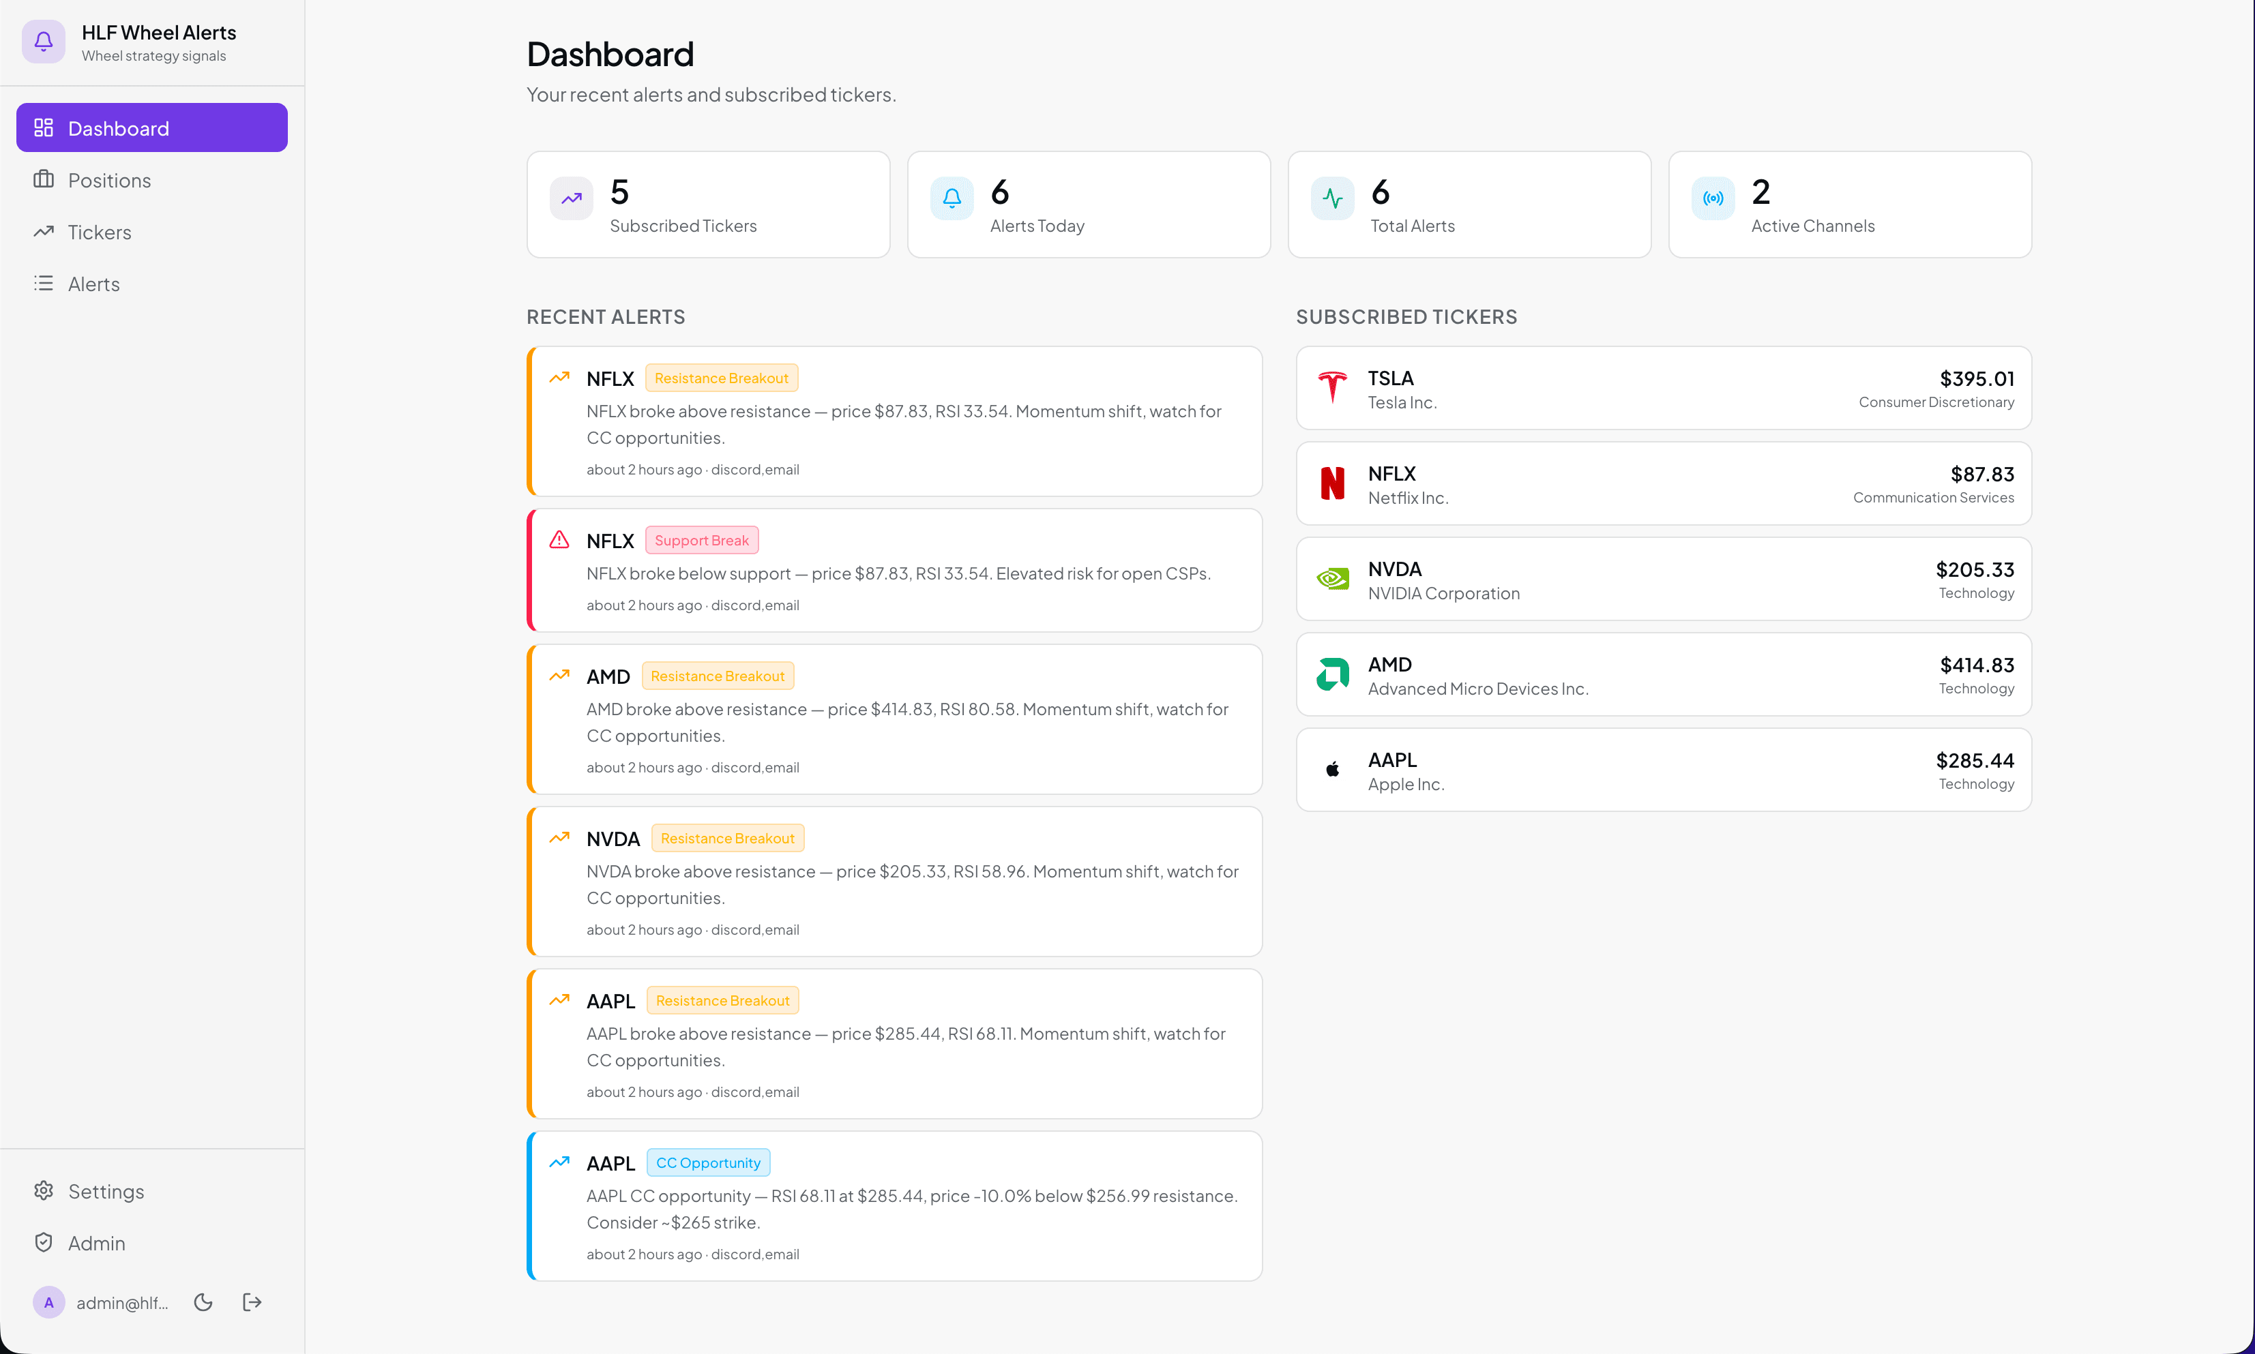Click the Support Break badge
This screenshot has width=2255, height=1354.
[x=701, y=540]
